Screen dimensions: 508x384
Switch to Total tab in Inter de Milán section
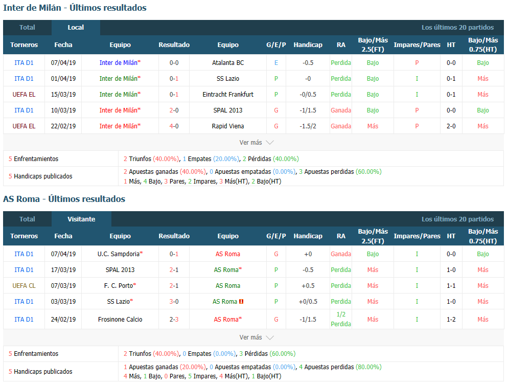(27, 28)
